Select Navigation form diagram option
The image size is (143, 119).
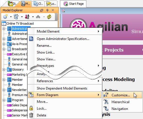tap(123, 109)
